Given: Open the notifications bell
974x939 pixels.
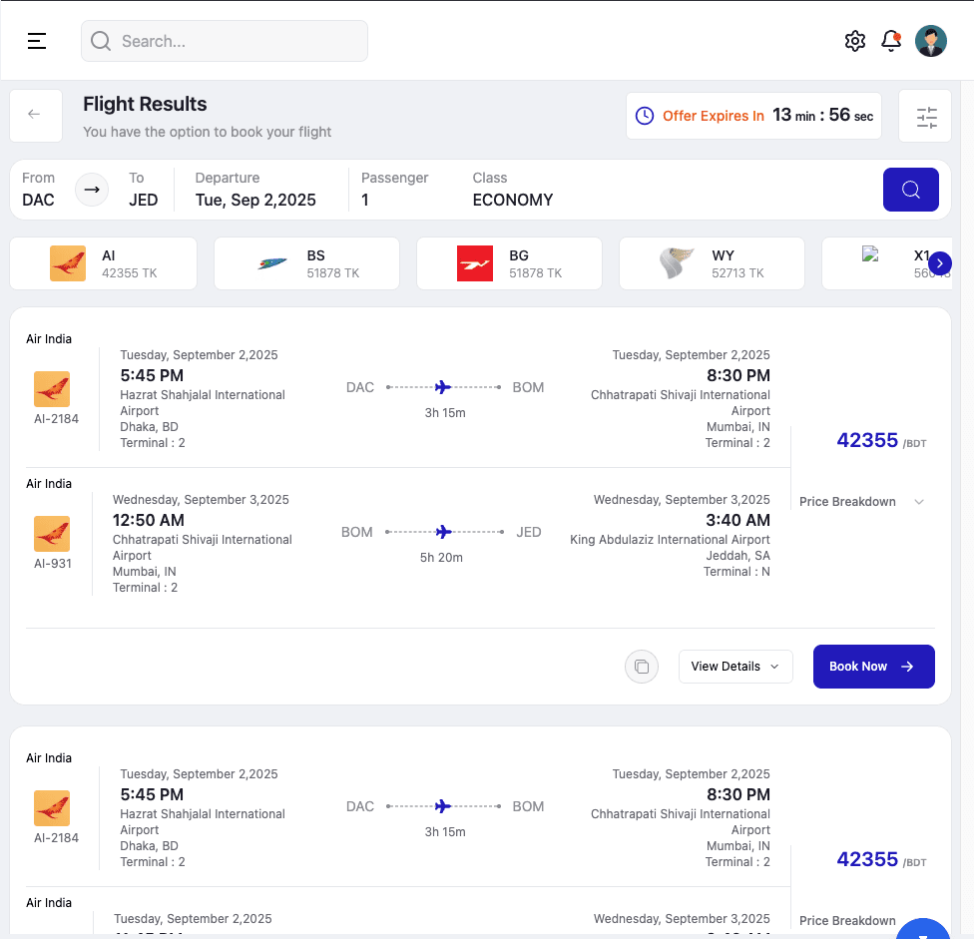Looking at the screenshot, I should (x=891, y=41).
